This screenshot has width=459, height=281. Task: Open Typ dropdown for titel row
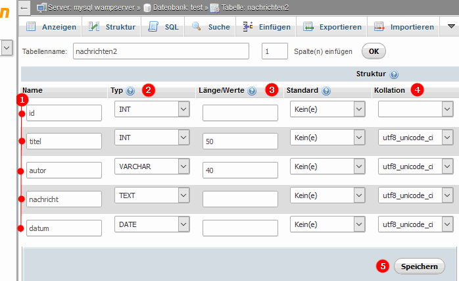pos(152,138)
